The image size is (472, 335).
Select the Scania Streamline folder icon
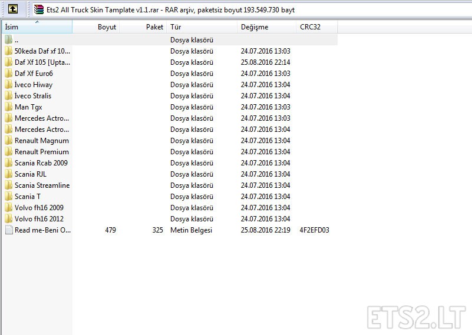[9, 185]
